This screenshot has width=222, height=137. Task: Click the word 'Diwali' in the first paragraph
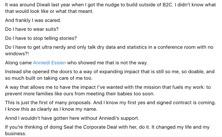(x=43, y=5)
